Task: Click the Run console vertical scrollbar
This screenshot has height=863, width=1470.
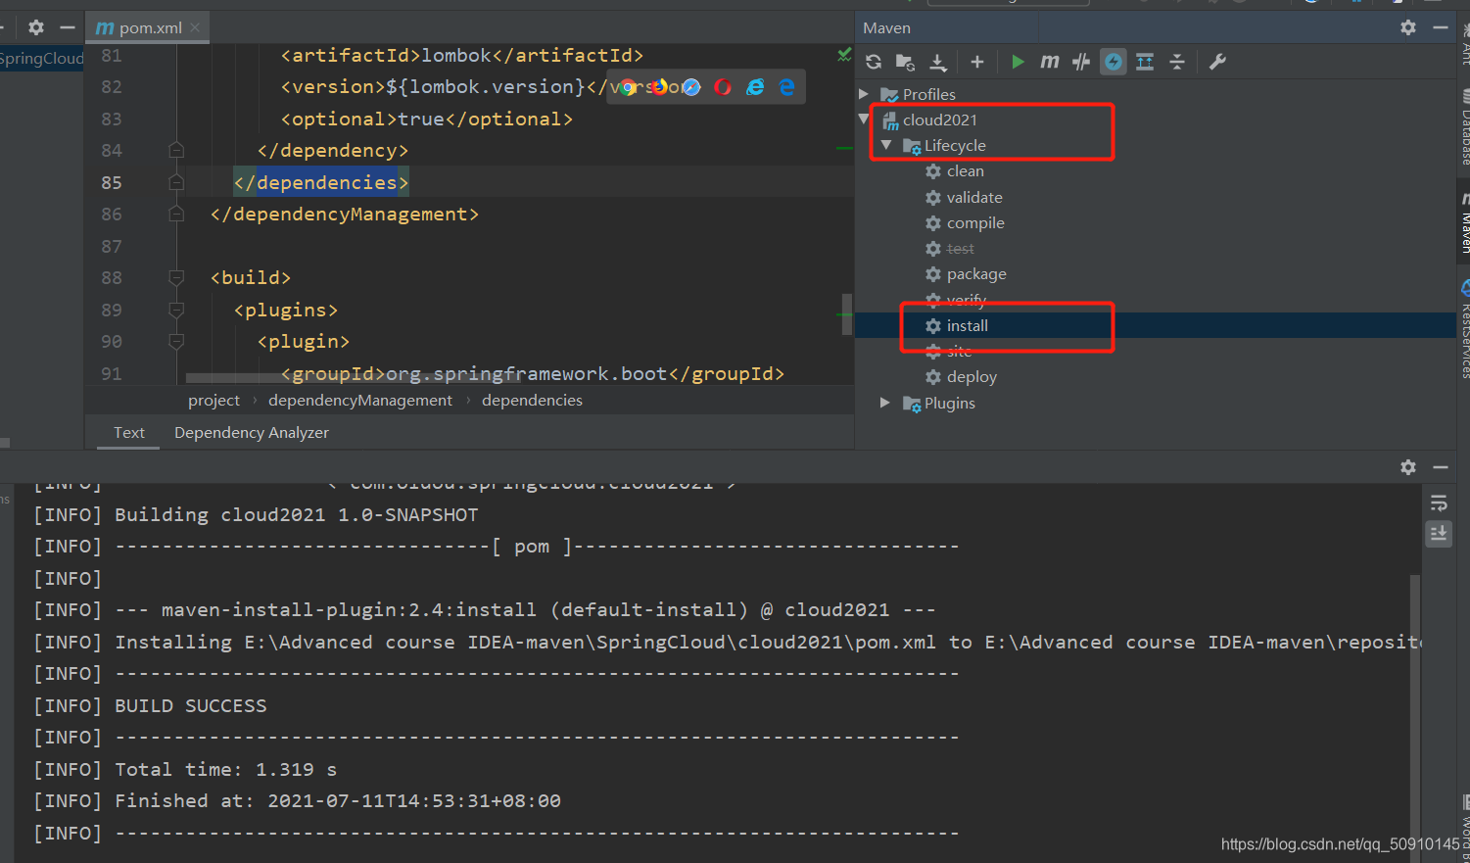Action: pos(1414,703)
